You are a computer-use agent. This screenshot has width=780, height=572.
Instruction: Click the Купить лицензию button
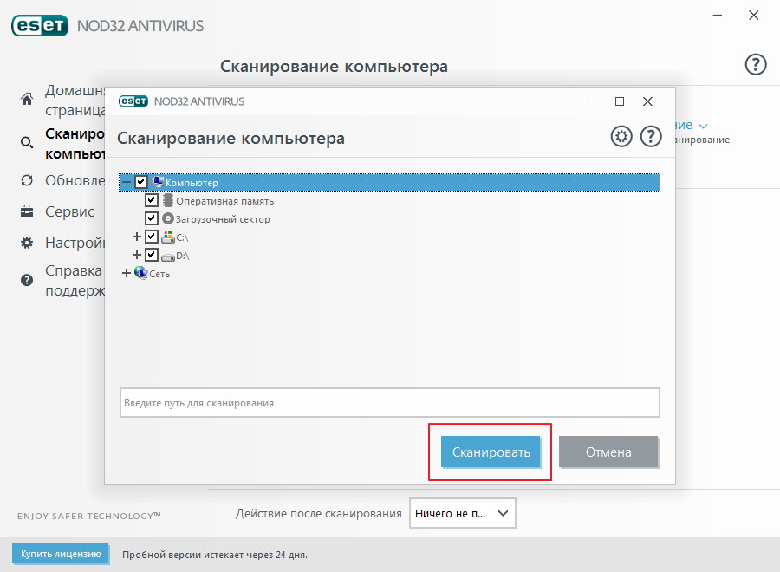tap(61, 554)
